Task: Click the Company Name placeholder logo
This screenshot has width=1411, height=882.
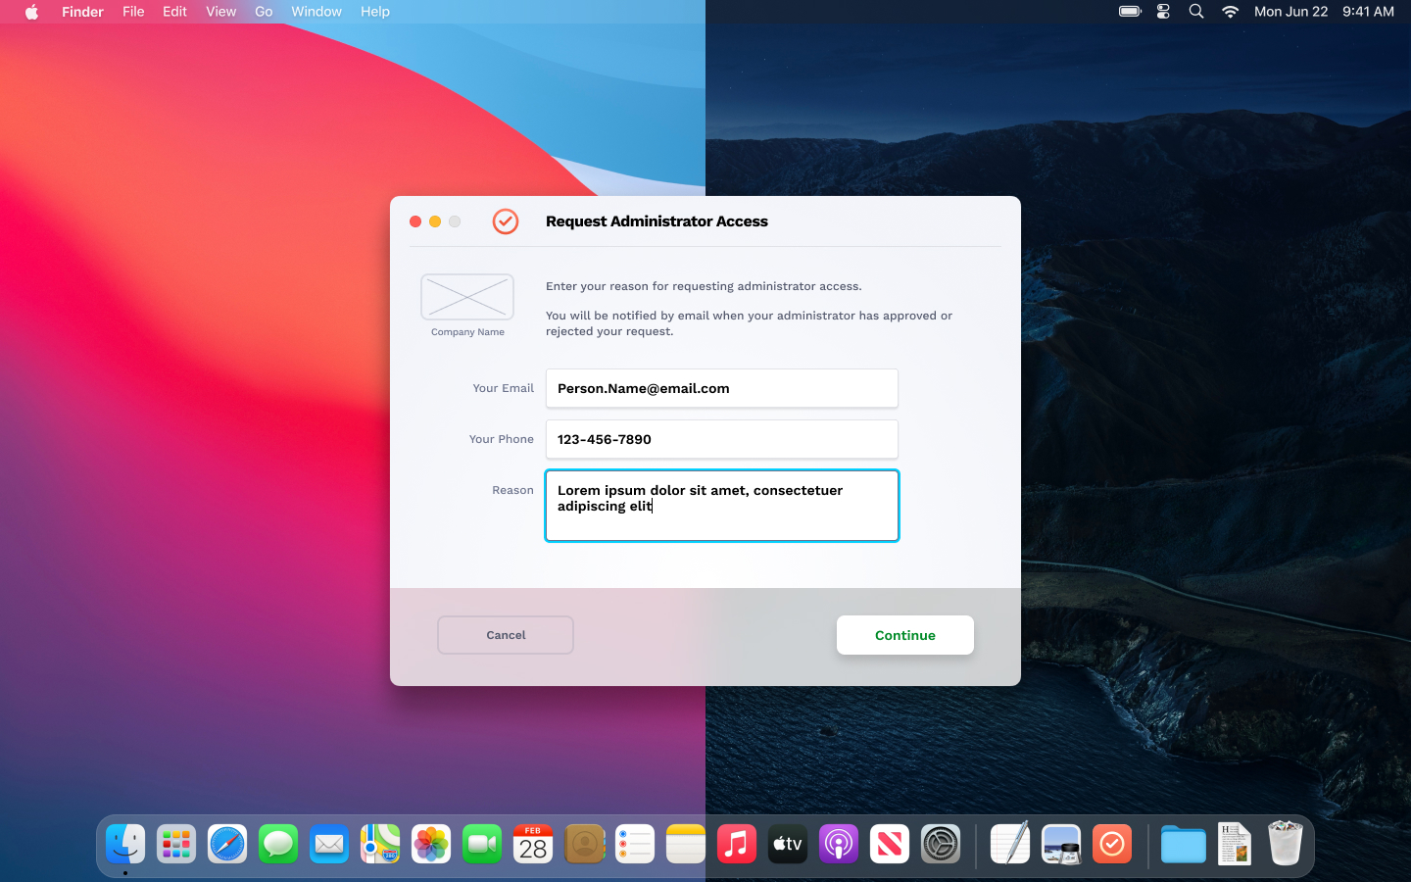Action: (x=467, y=297)
